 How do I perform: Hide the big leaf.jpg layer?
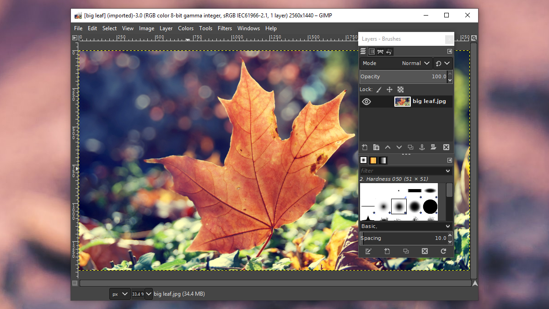tap(366, 102)
